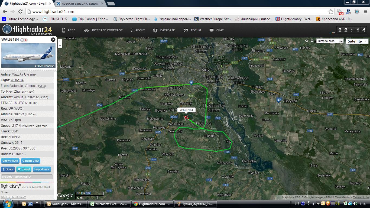Open the Jump to area dropdown
Screen dimensions: 370x208
click(330, 41)
